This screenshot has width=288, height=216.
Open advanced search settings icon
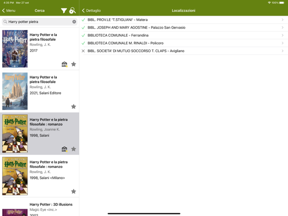click(73, 10)
